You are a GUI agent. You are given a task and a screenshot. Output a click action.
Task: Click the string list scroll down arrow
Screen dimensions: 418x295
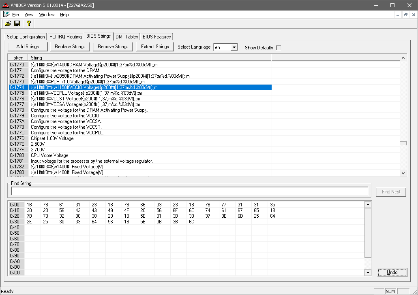(x=403, y=173)
